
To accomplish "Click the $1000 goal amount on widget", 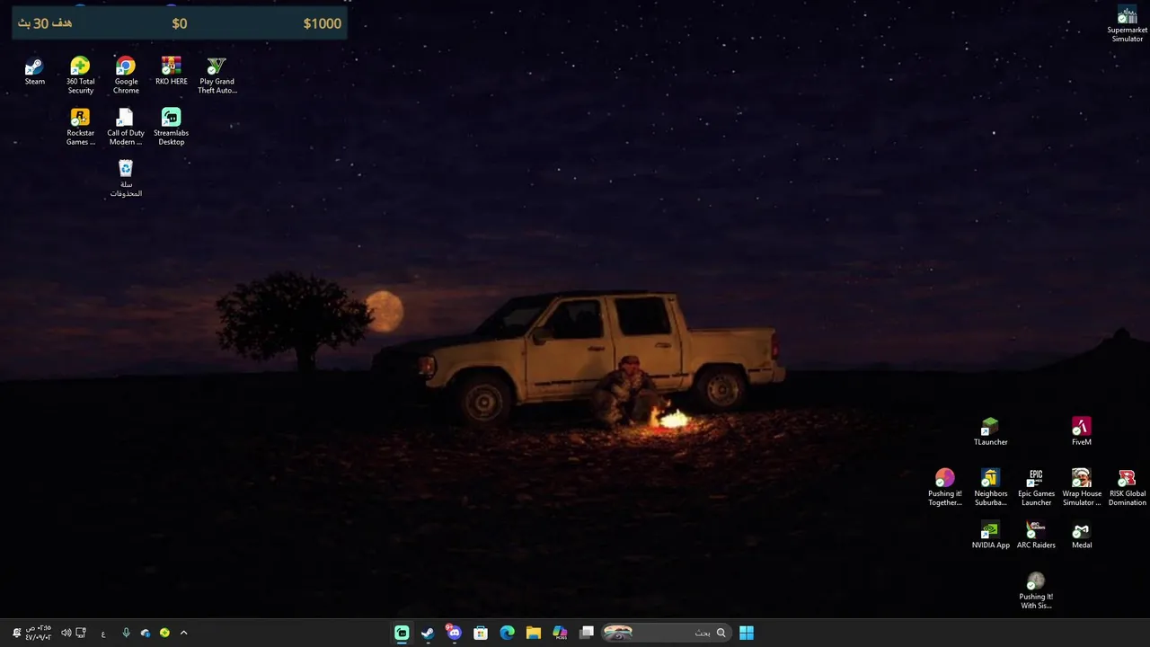I will [323, 23].
